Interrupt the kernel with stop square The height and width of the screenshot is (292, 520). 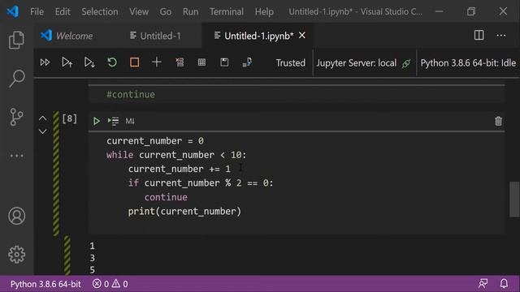pos(134,62)
